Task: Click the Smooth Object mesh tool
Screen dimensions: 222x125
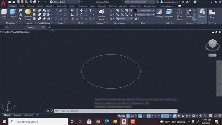Action: 28,15
